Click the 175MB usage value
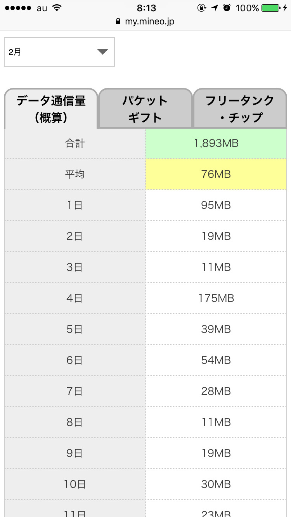 click(x=216, y=298)
